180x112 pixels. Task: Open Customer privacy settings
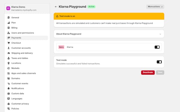(x=27, y=104)
